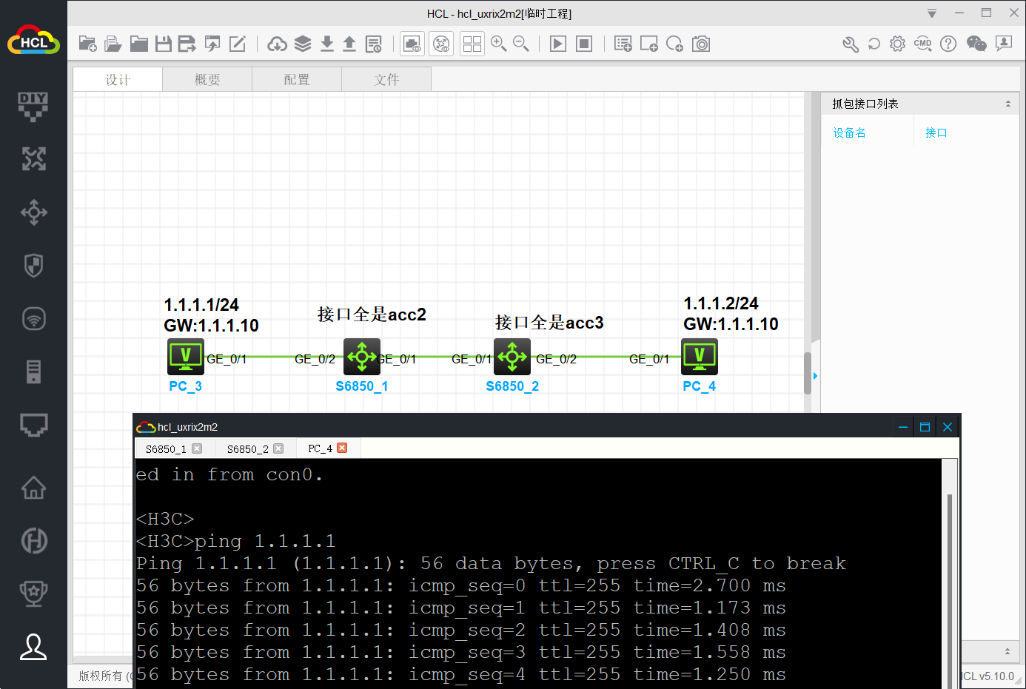Select the firewall shield sidebar icon
This screenshot has width=1026, height=689.
click(x=33, y=265)
